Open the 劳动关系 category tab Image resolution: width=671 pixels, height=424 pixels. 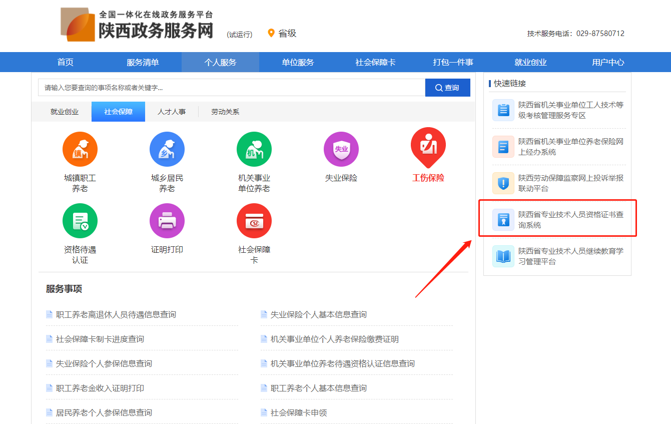point(225,112)
